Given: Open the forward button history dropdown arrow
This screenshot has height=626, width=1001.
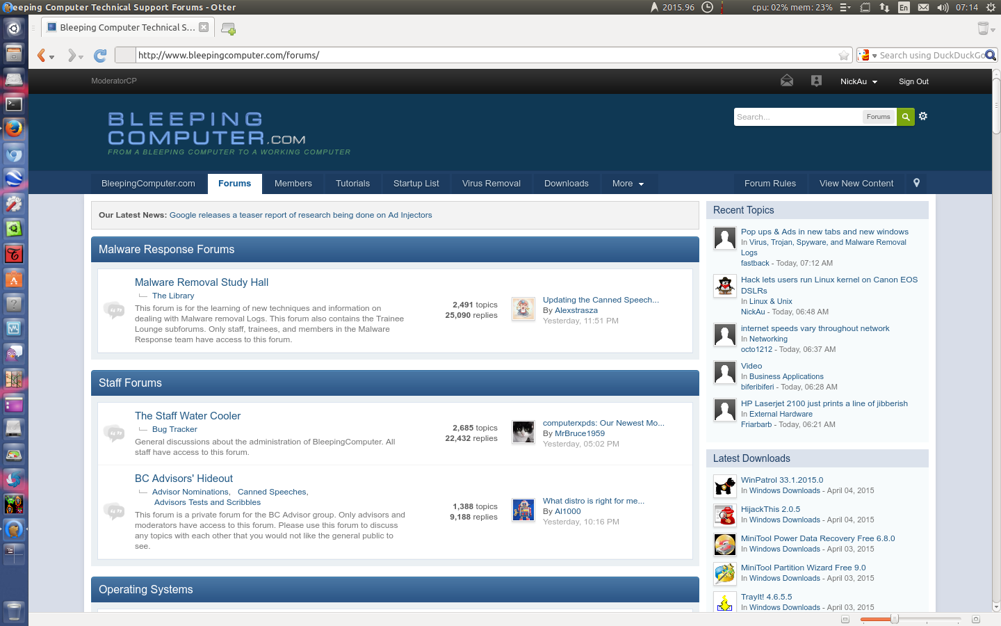Looking at the screenshot, I should point(81,57).
